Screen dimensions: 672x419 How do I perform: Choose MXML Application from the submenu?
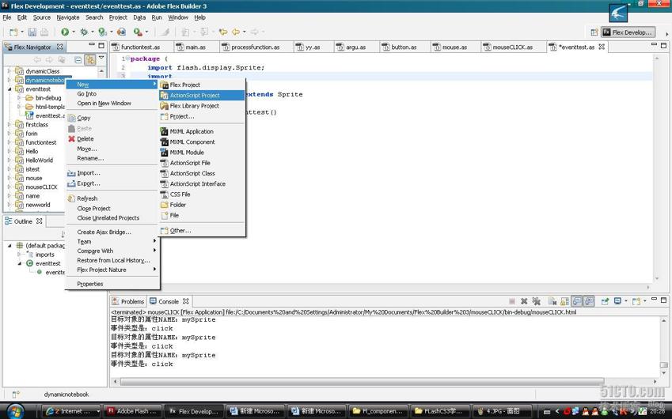pyautogui.click(x=201, y=131)
